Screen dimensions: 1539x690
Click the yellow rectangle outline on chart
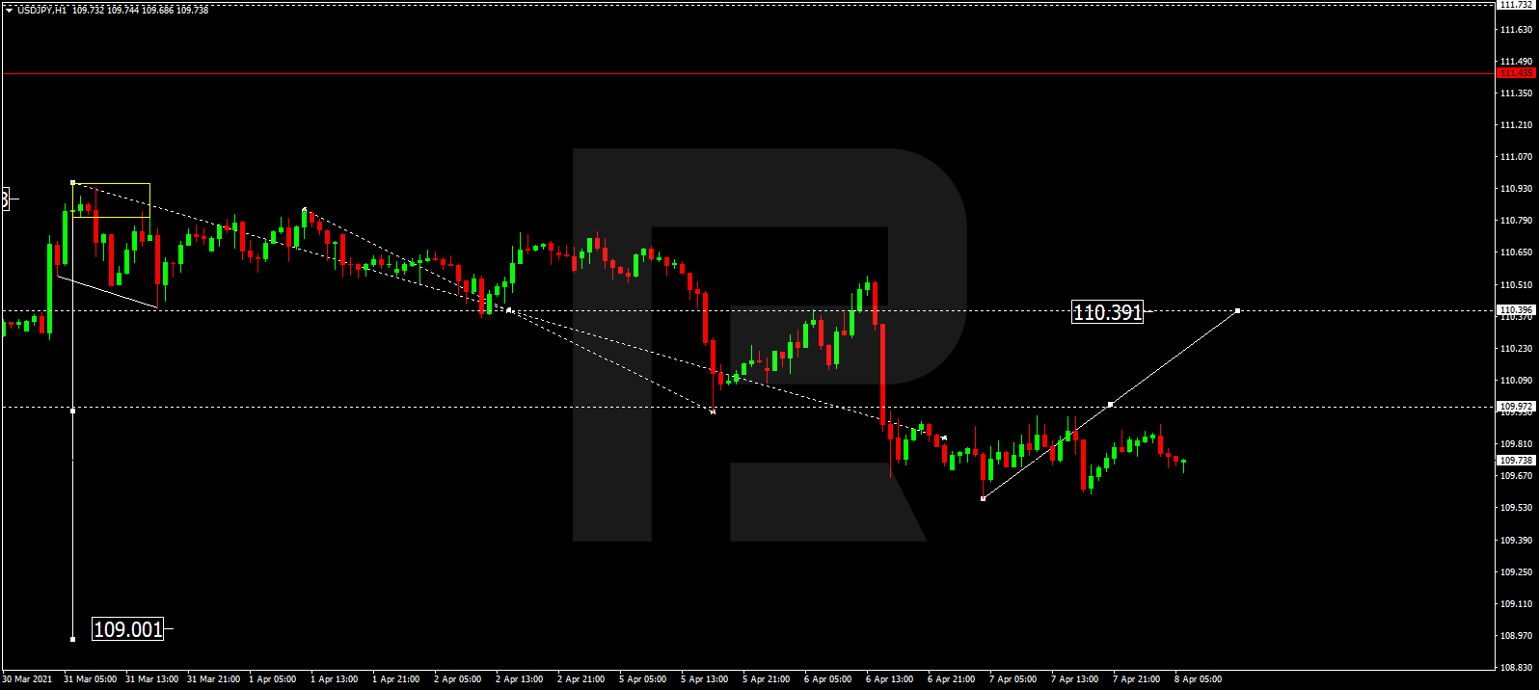point(111,183)
